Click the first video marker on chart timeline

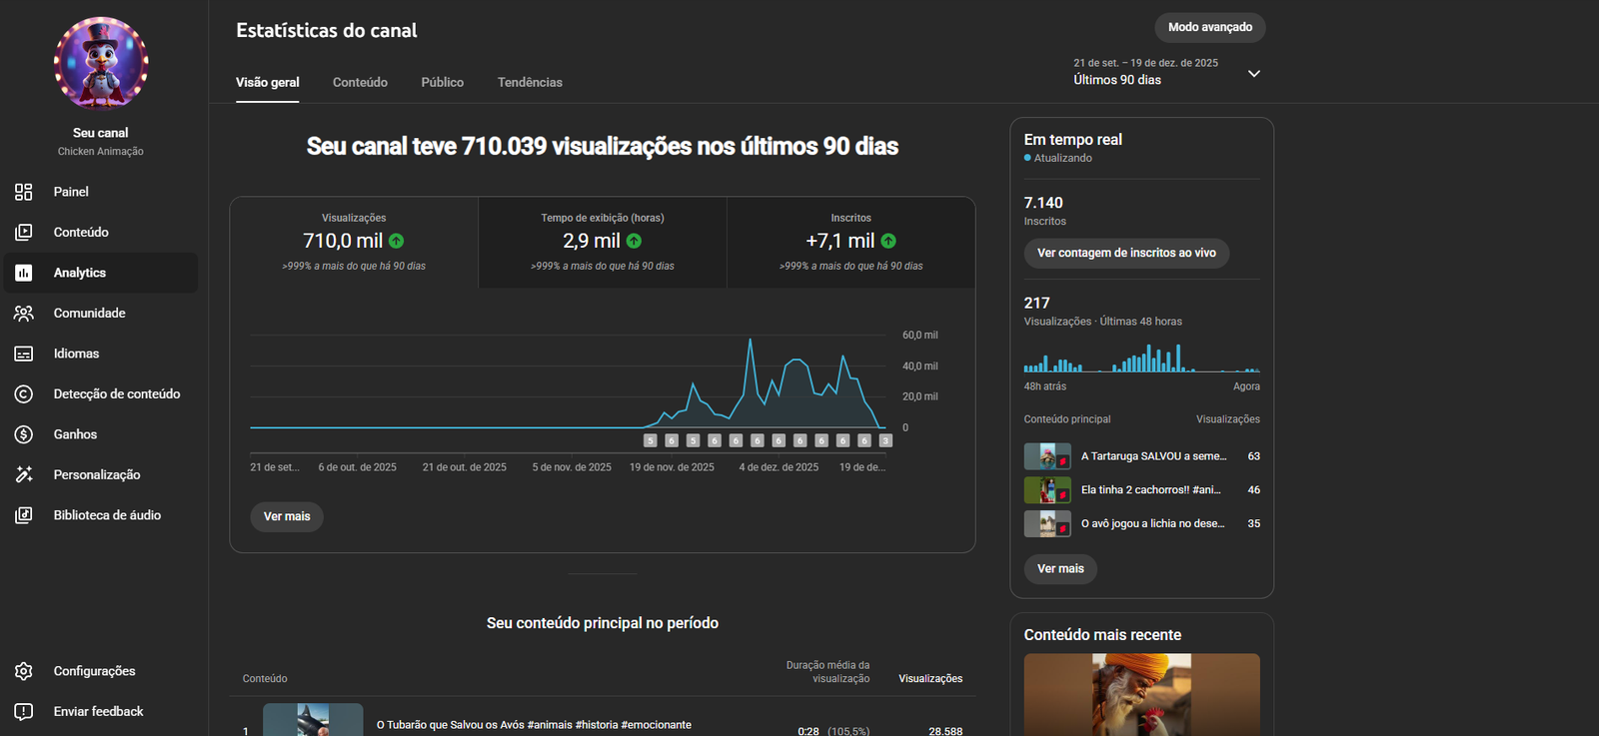tap(651, 440)
